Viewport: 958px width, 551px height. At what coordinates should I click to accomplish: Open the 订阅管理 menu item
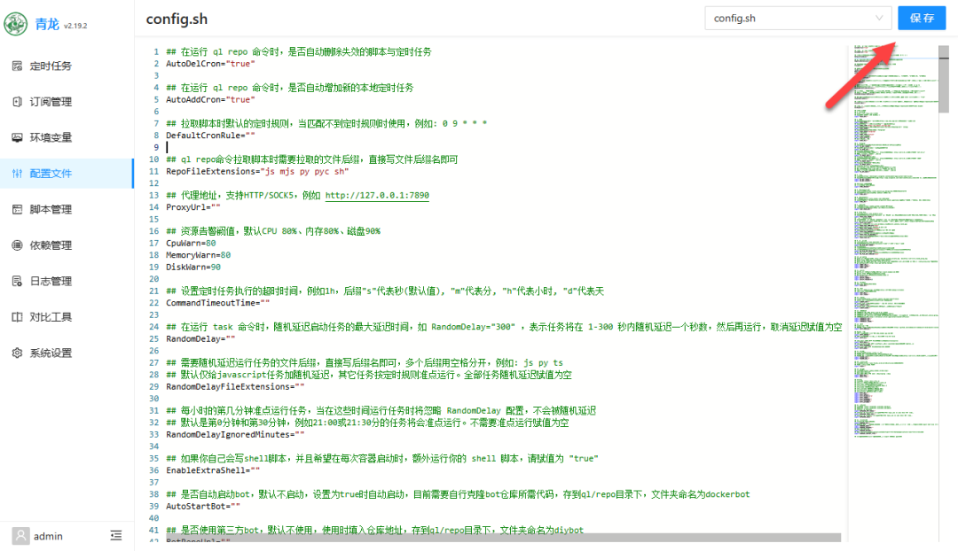67,102
